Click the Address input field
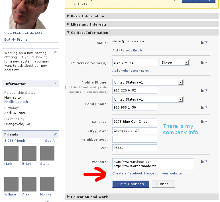Screen dimensions: 220x202 pos(135,122)
